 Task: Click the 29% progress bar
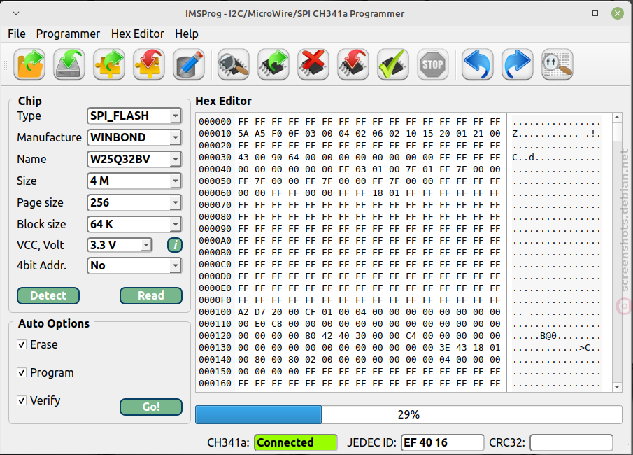(x=408, y=414)
